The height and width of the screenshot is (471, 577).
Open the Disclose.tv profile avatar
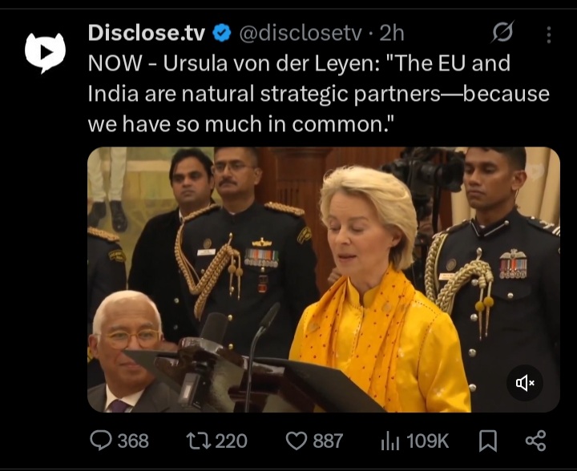[45, 54]
